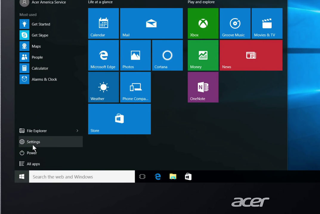Click the Windows Start button
The image size is (320, 214).
click(22, 177)
